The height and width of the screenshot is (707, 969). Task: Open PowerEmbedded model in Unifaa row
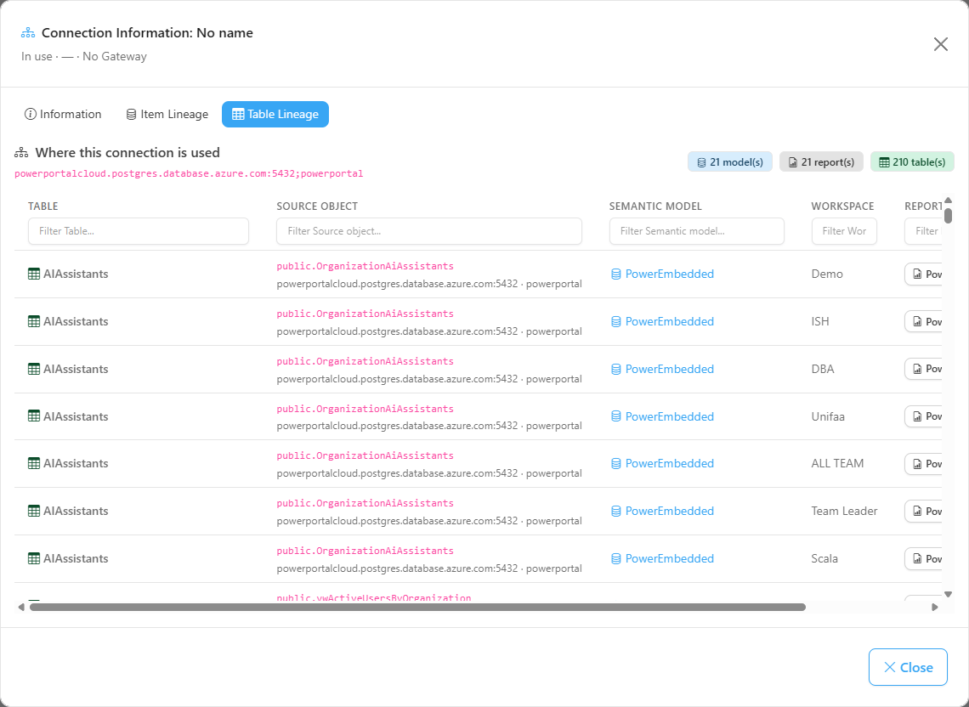669,416
